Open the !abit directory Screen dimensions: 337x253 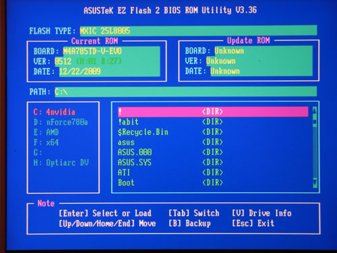(x=171, y=122)
